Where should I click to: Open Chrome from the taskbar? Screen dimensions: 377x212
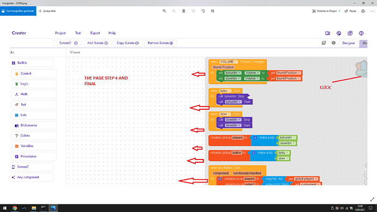(15, 208)
